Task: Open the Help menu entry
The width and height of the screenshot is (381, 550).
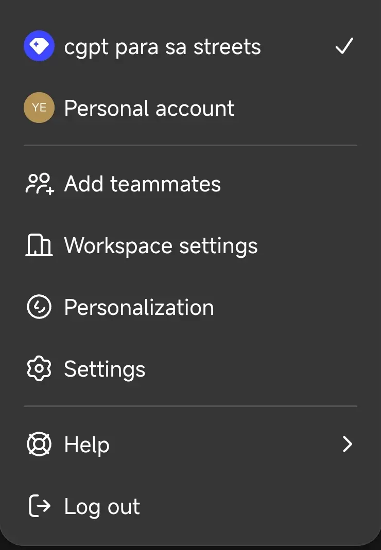Action: click(x=190, y=444)
